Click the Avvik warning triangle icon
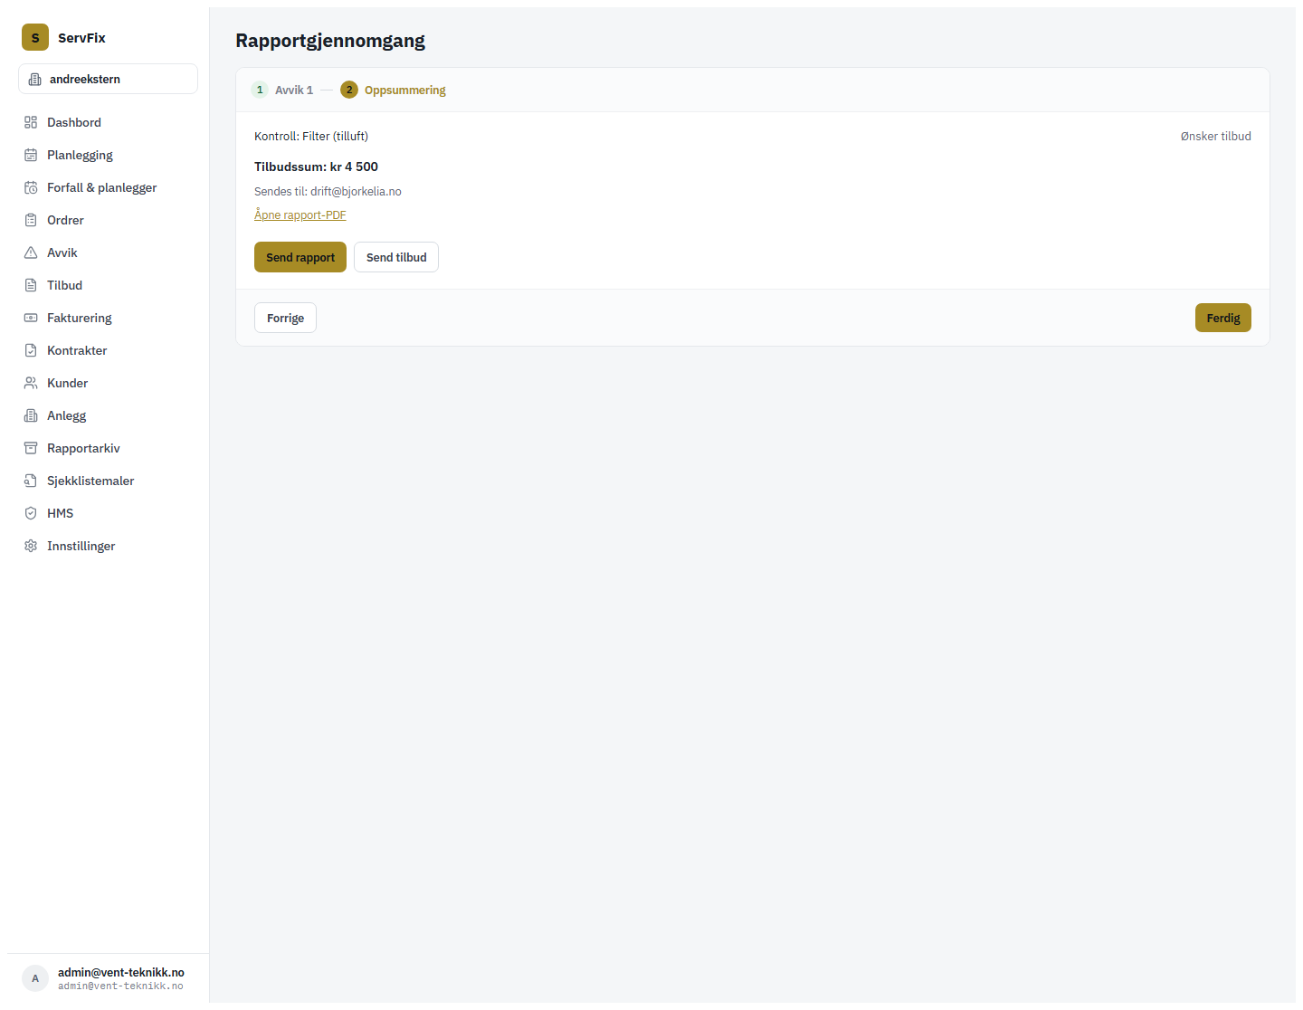 [x=31, y=252]
